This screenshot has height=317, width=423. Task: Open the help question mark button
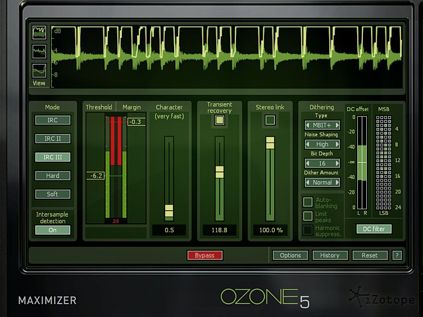(x=397, y=255)
